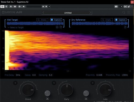Viewport: 134px width, 102px height.
Task: Open the Untitled preset name selector
Action: pos(68,13)
